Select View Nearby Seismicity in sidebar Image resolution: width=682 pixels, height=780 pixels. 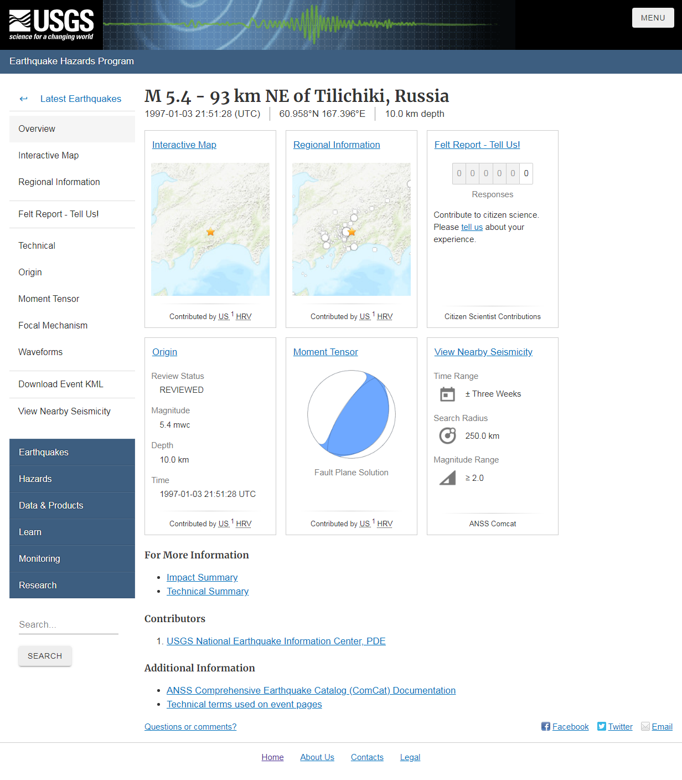click(x=72, y=411)
